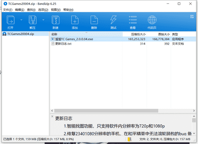Click the New archive (新建) icon
This screenshot has height=144, width=198.
pyautogui.click(x=56, y=20)
